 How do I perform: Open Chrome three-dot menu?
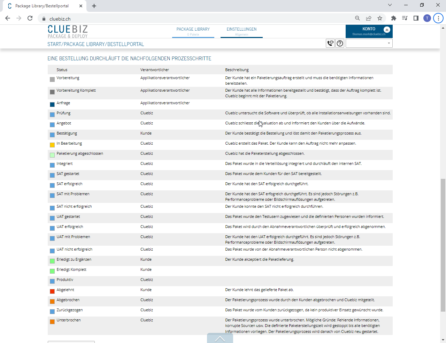[438, 18]
